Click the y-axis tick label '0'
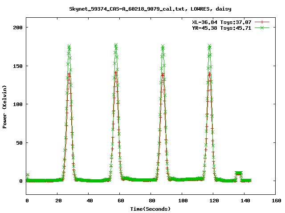The width and height of the screenshot is (285, 213). pyautogui.click(x=21, y=181)
